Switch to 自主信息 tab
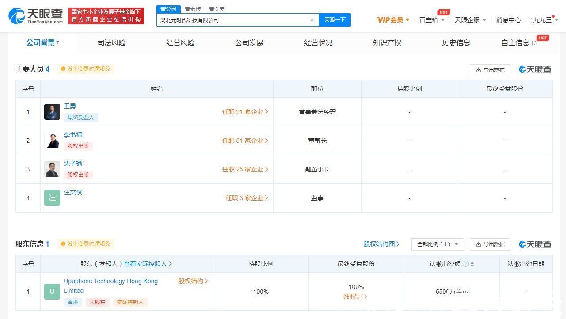 [x=519, y=43]
